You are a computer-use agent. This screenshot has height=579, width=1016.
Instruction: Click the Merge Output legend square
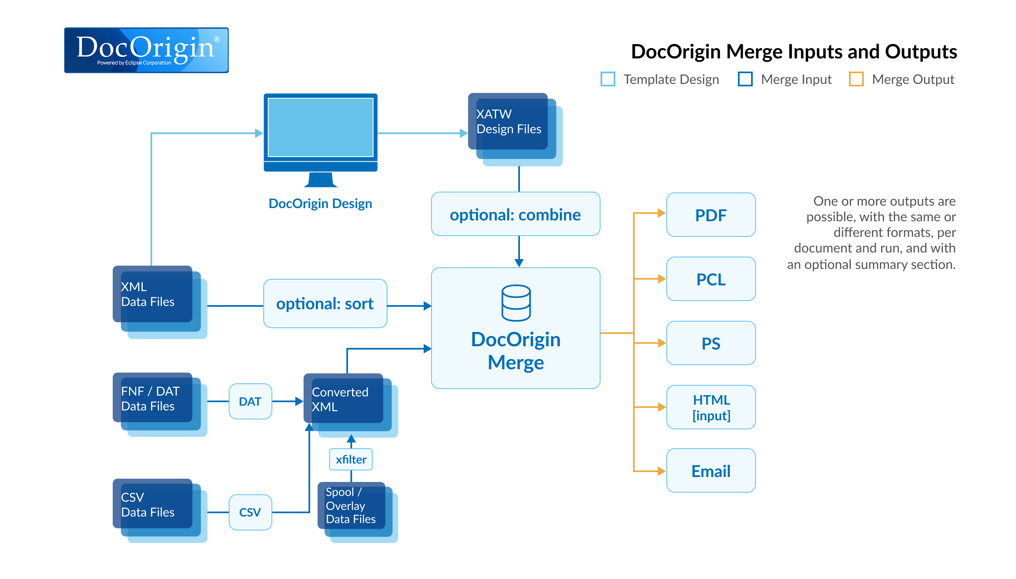[x=856, y=79]
